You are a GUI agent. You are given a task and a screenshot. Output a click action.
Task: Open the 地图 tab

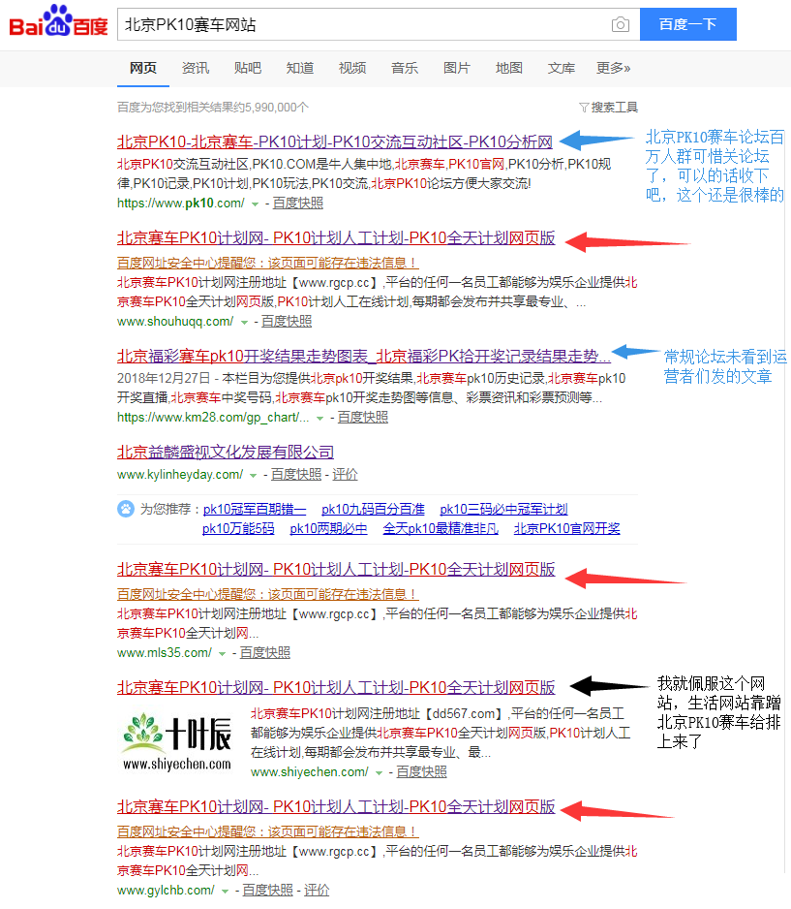pos(509,69)
